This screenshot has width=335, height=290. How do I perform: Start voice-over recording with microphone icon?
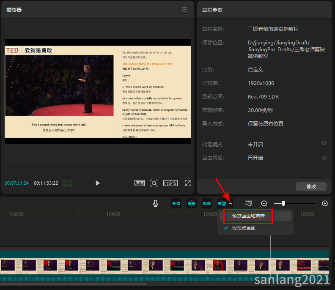[156, 203]
